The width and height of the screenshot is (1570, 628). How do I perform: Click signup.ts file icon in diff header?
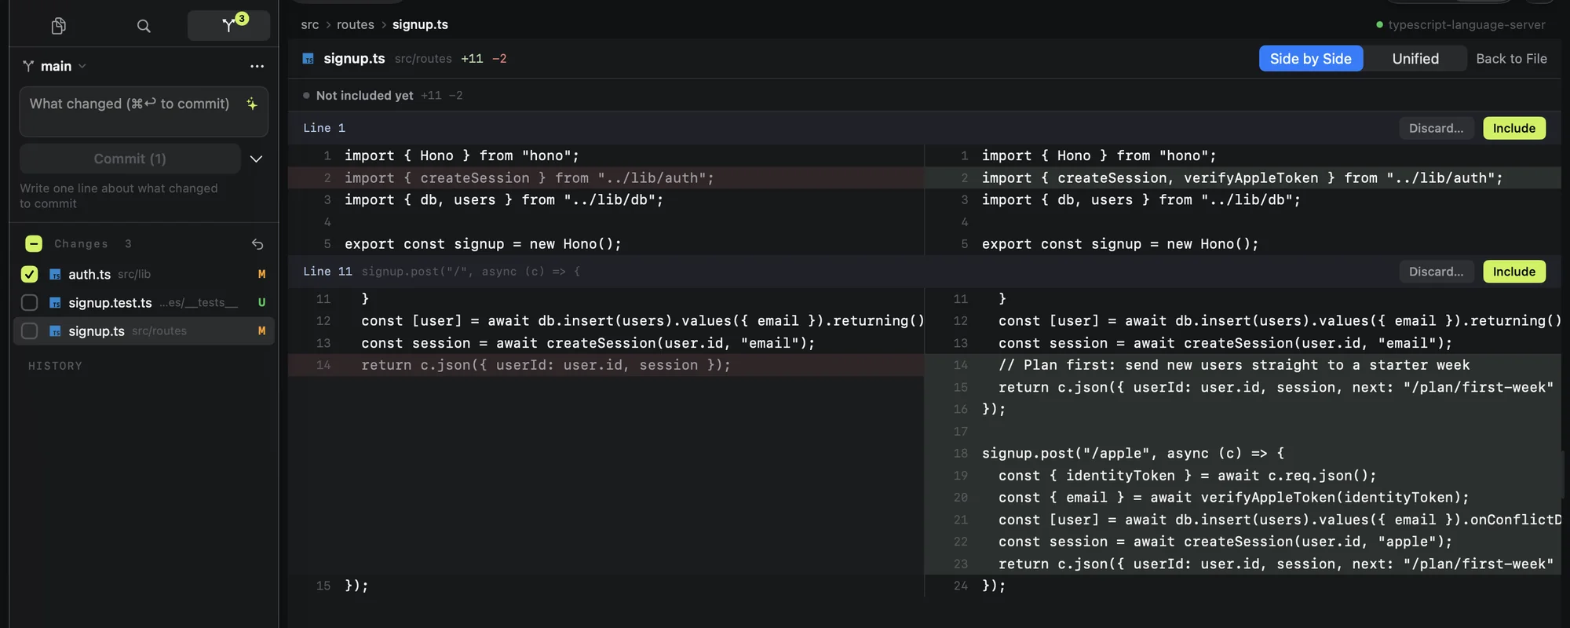coord(309,59)
